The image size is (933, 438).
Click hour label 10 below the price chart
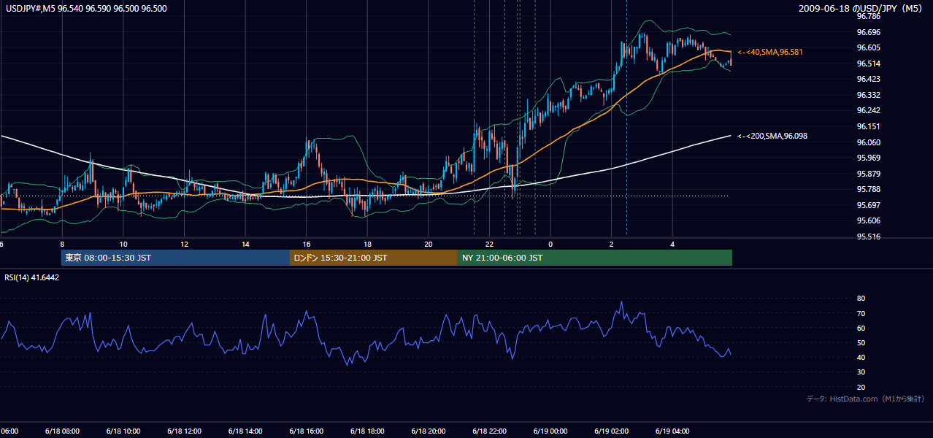pyautogui.click(x=123, y=244)
